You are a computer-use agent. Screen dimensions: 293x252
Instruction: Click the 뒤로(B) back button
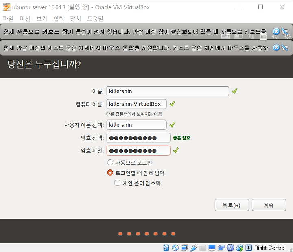click(232, 205)
